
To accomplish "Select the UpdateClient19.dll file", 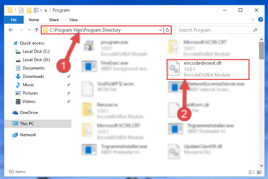I will pos(196,152).
